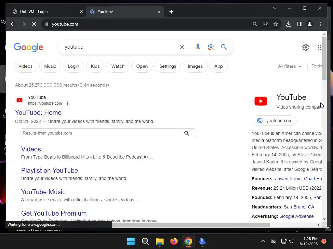Filter results by Videos chip
The height and width of the screenshot is (249, 333).
pos(25,66)
